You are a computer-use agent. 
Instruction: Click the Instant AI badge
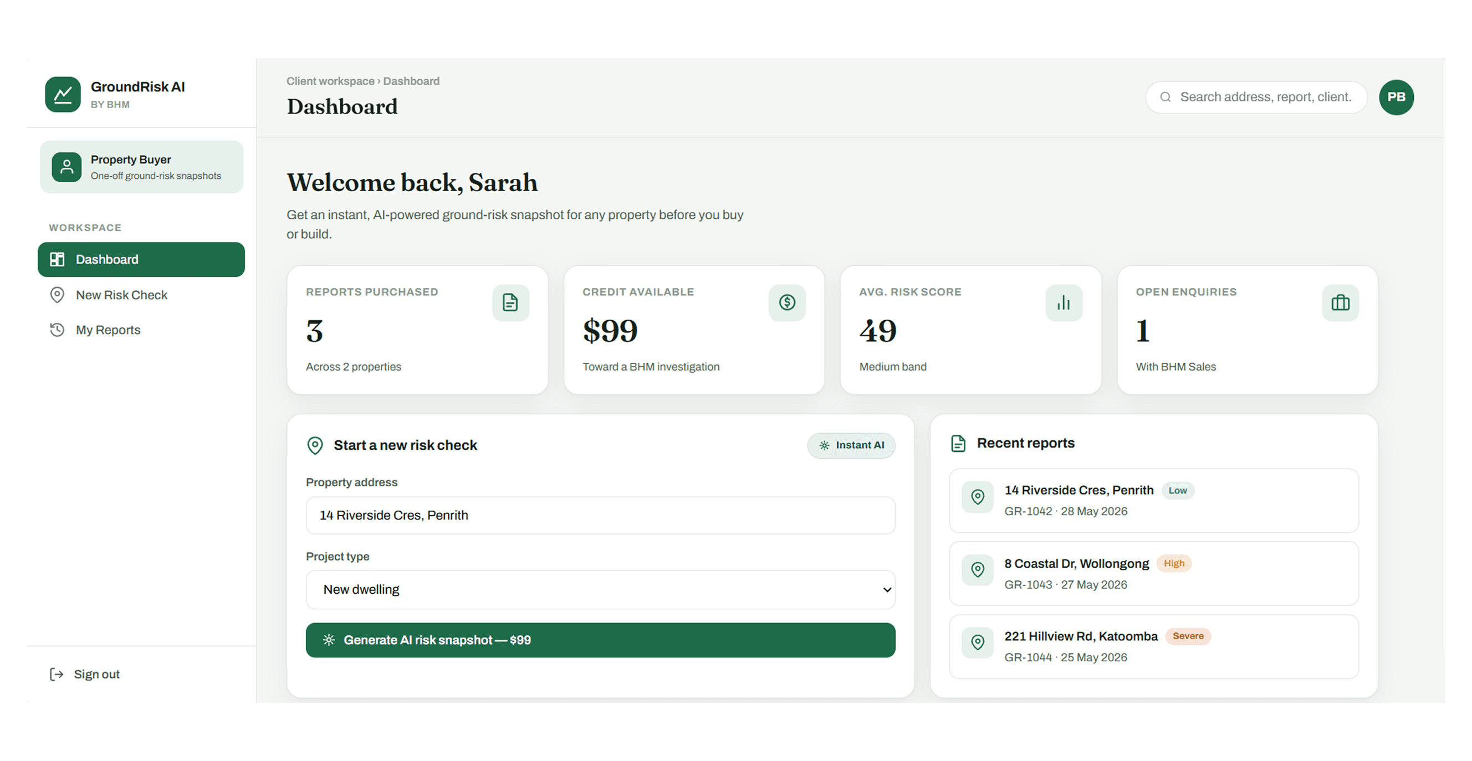point(851,445)
